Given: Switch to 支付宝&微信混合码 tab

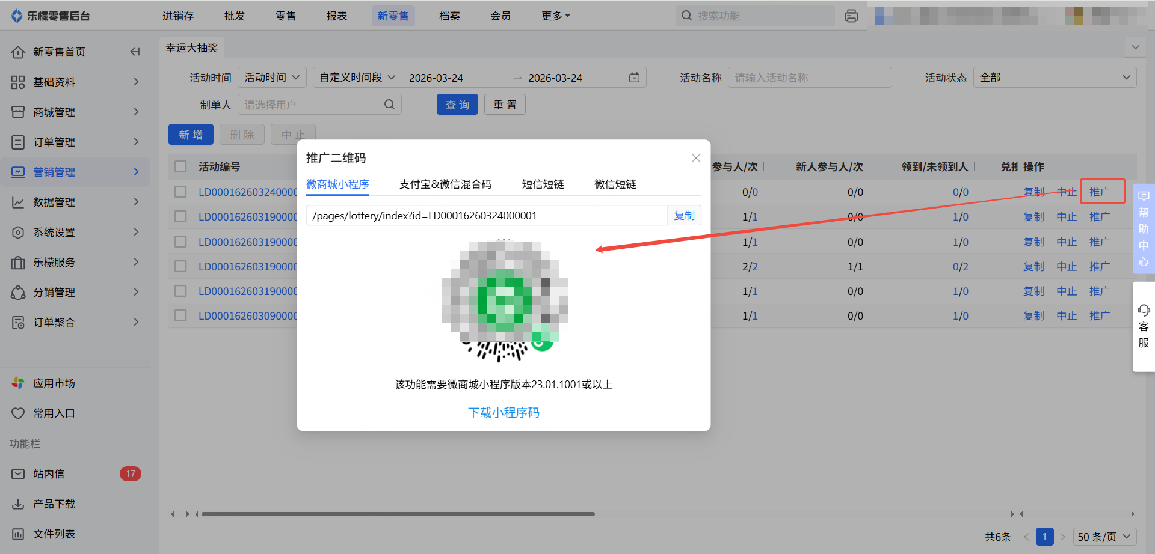Looking at the screenshot, I should click(445, 184).
